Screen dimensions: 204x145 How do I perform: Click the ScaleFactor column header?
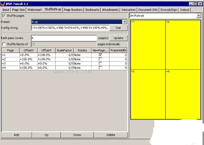65,50
